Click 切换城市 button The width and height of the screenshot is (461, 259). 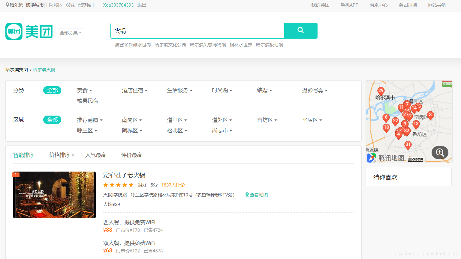pos(35,5)
